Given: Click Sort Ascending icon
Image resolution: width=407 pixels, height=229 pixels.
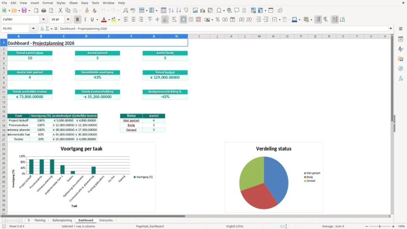Looking at the screenshot, I should (171, 10).
